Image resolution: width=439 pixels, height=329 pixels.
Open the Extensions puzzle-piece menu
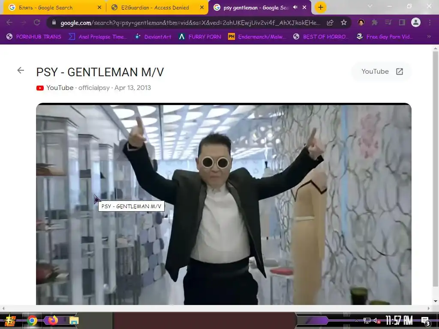[x=375, y=22]
